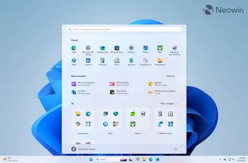Click Show all in Recommended
248x163 pixels.
click(172, 76)
